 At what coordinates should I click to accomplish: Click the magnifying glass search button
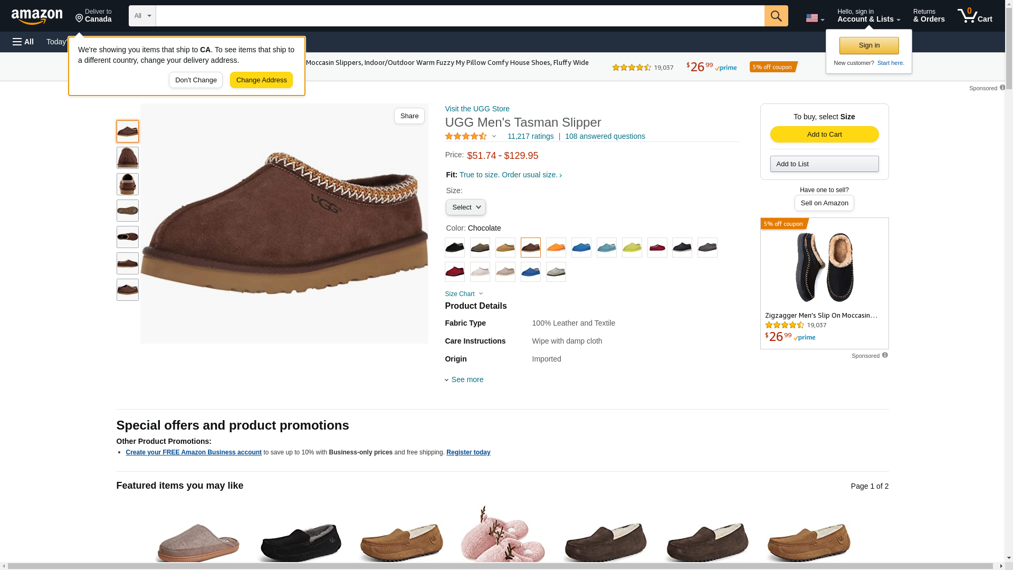[x=776, y=16]
